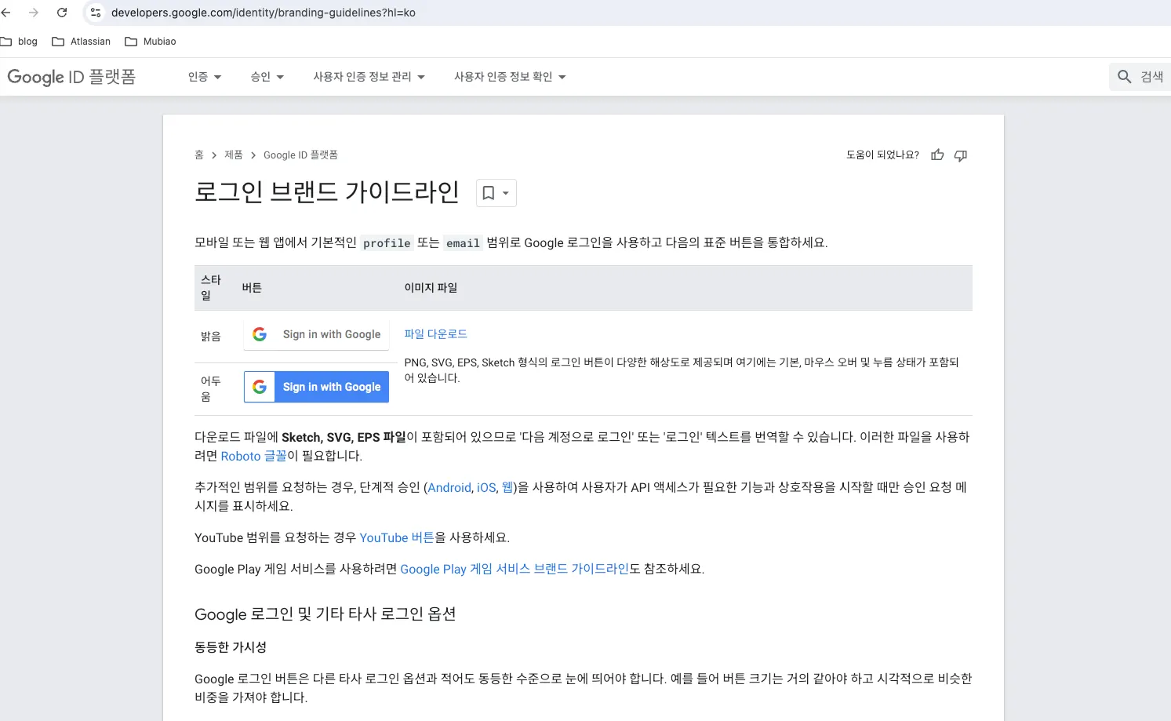The width and height of the screenshot is (1171, 721).
Task: Reload the current page
Action: [62, 13]
